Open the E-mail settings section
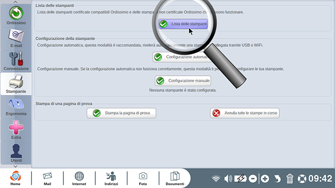This screenshot has width=335, height=188. point(16,39)
